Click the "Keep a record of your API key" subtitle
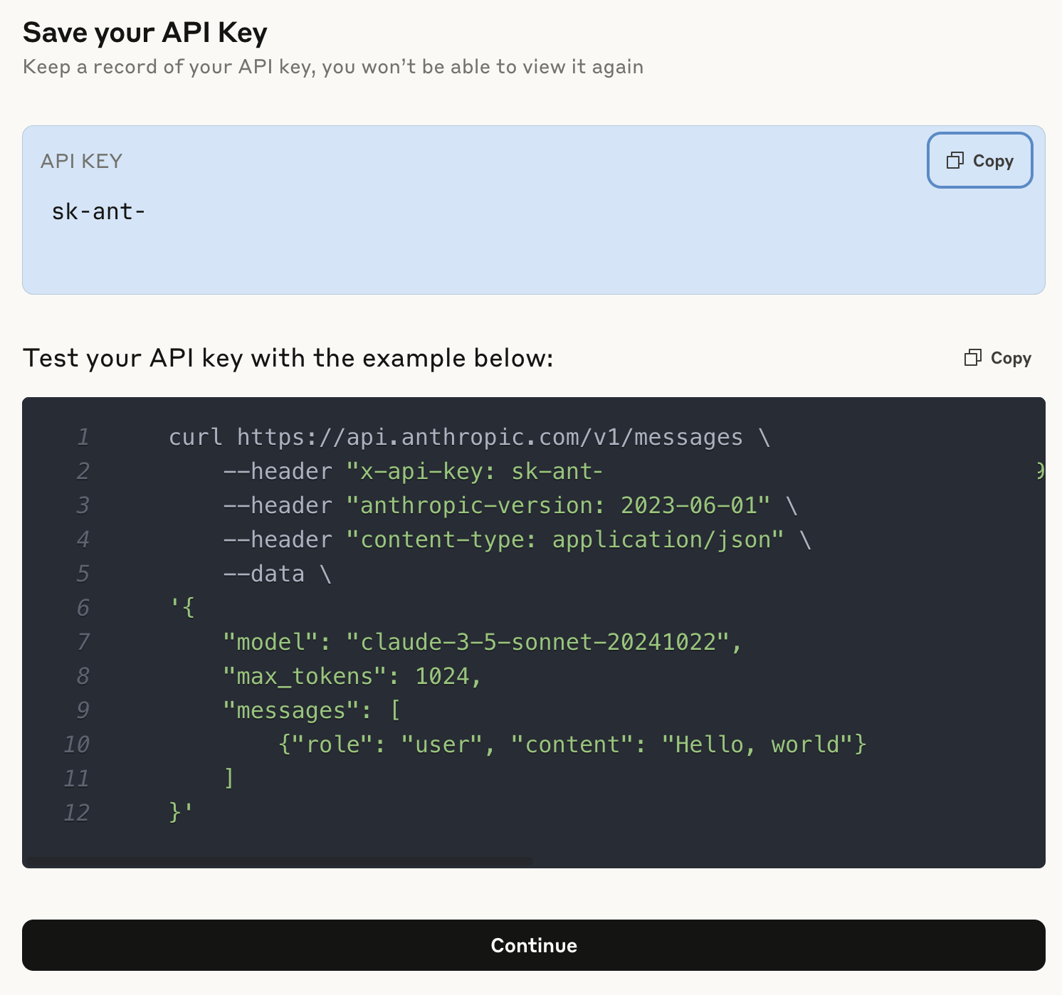 click(x=333, y=67)
